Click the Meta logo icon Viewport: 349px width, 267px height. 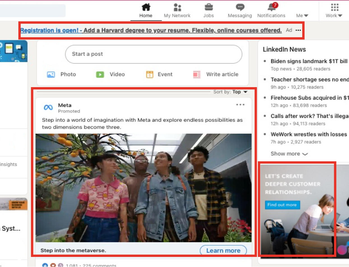coord(48,108)
